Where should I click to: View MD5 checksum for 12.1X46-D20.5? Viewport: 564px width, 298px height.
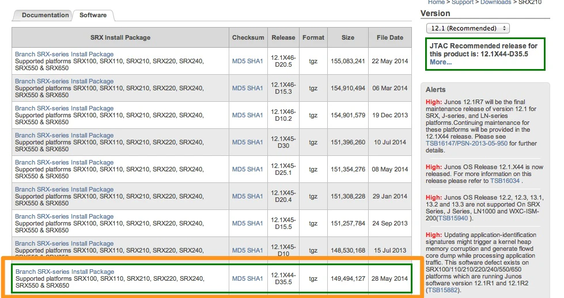pos(239,61)
